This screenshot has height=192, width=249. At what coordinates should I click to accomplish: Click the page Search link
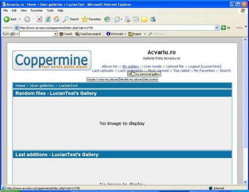click(225, 71)
